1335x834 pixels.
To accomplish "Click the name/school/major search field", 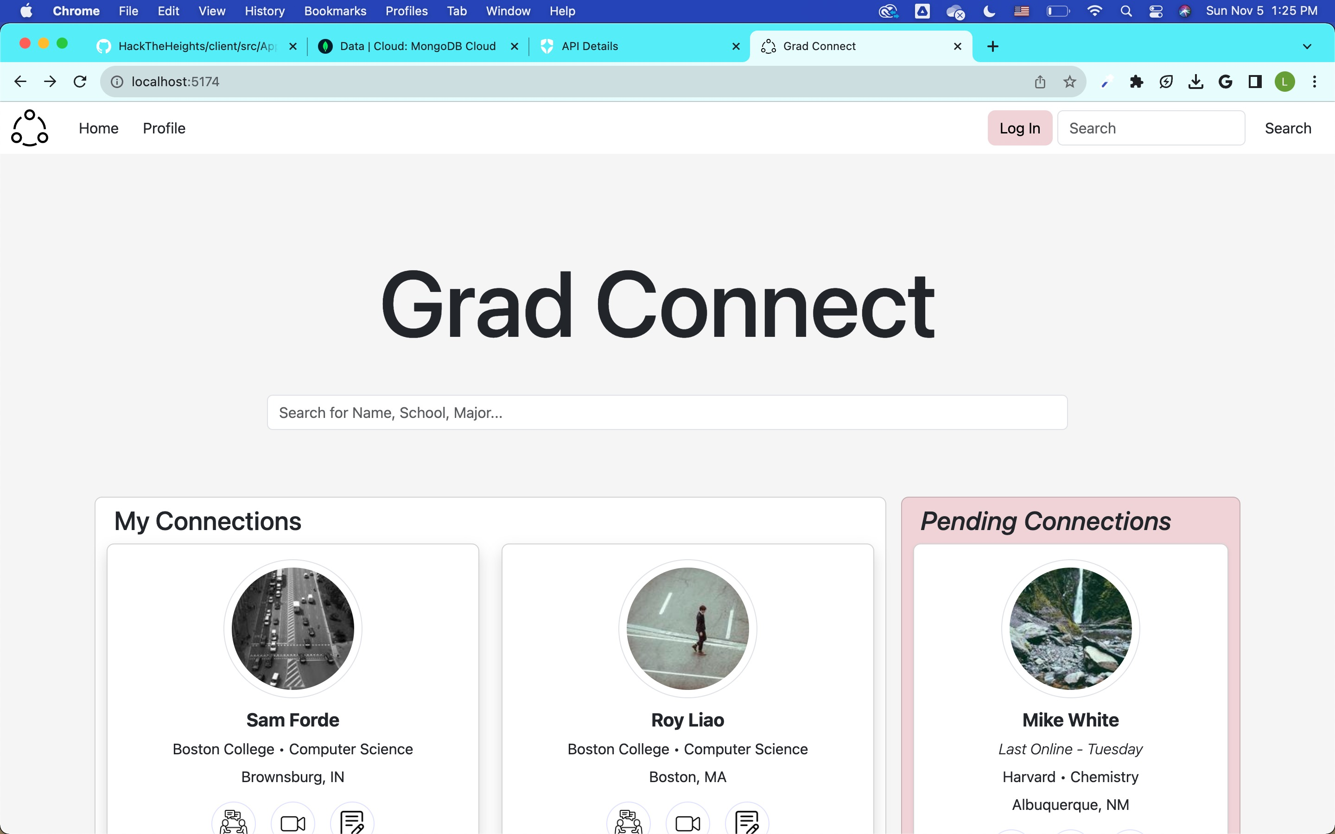I will (x=667, y=412).
